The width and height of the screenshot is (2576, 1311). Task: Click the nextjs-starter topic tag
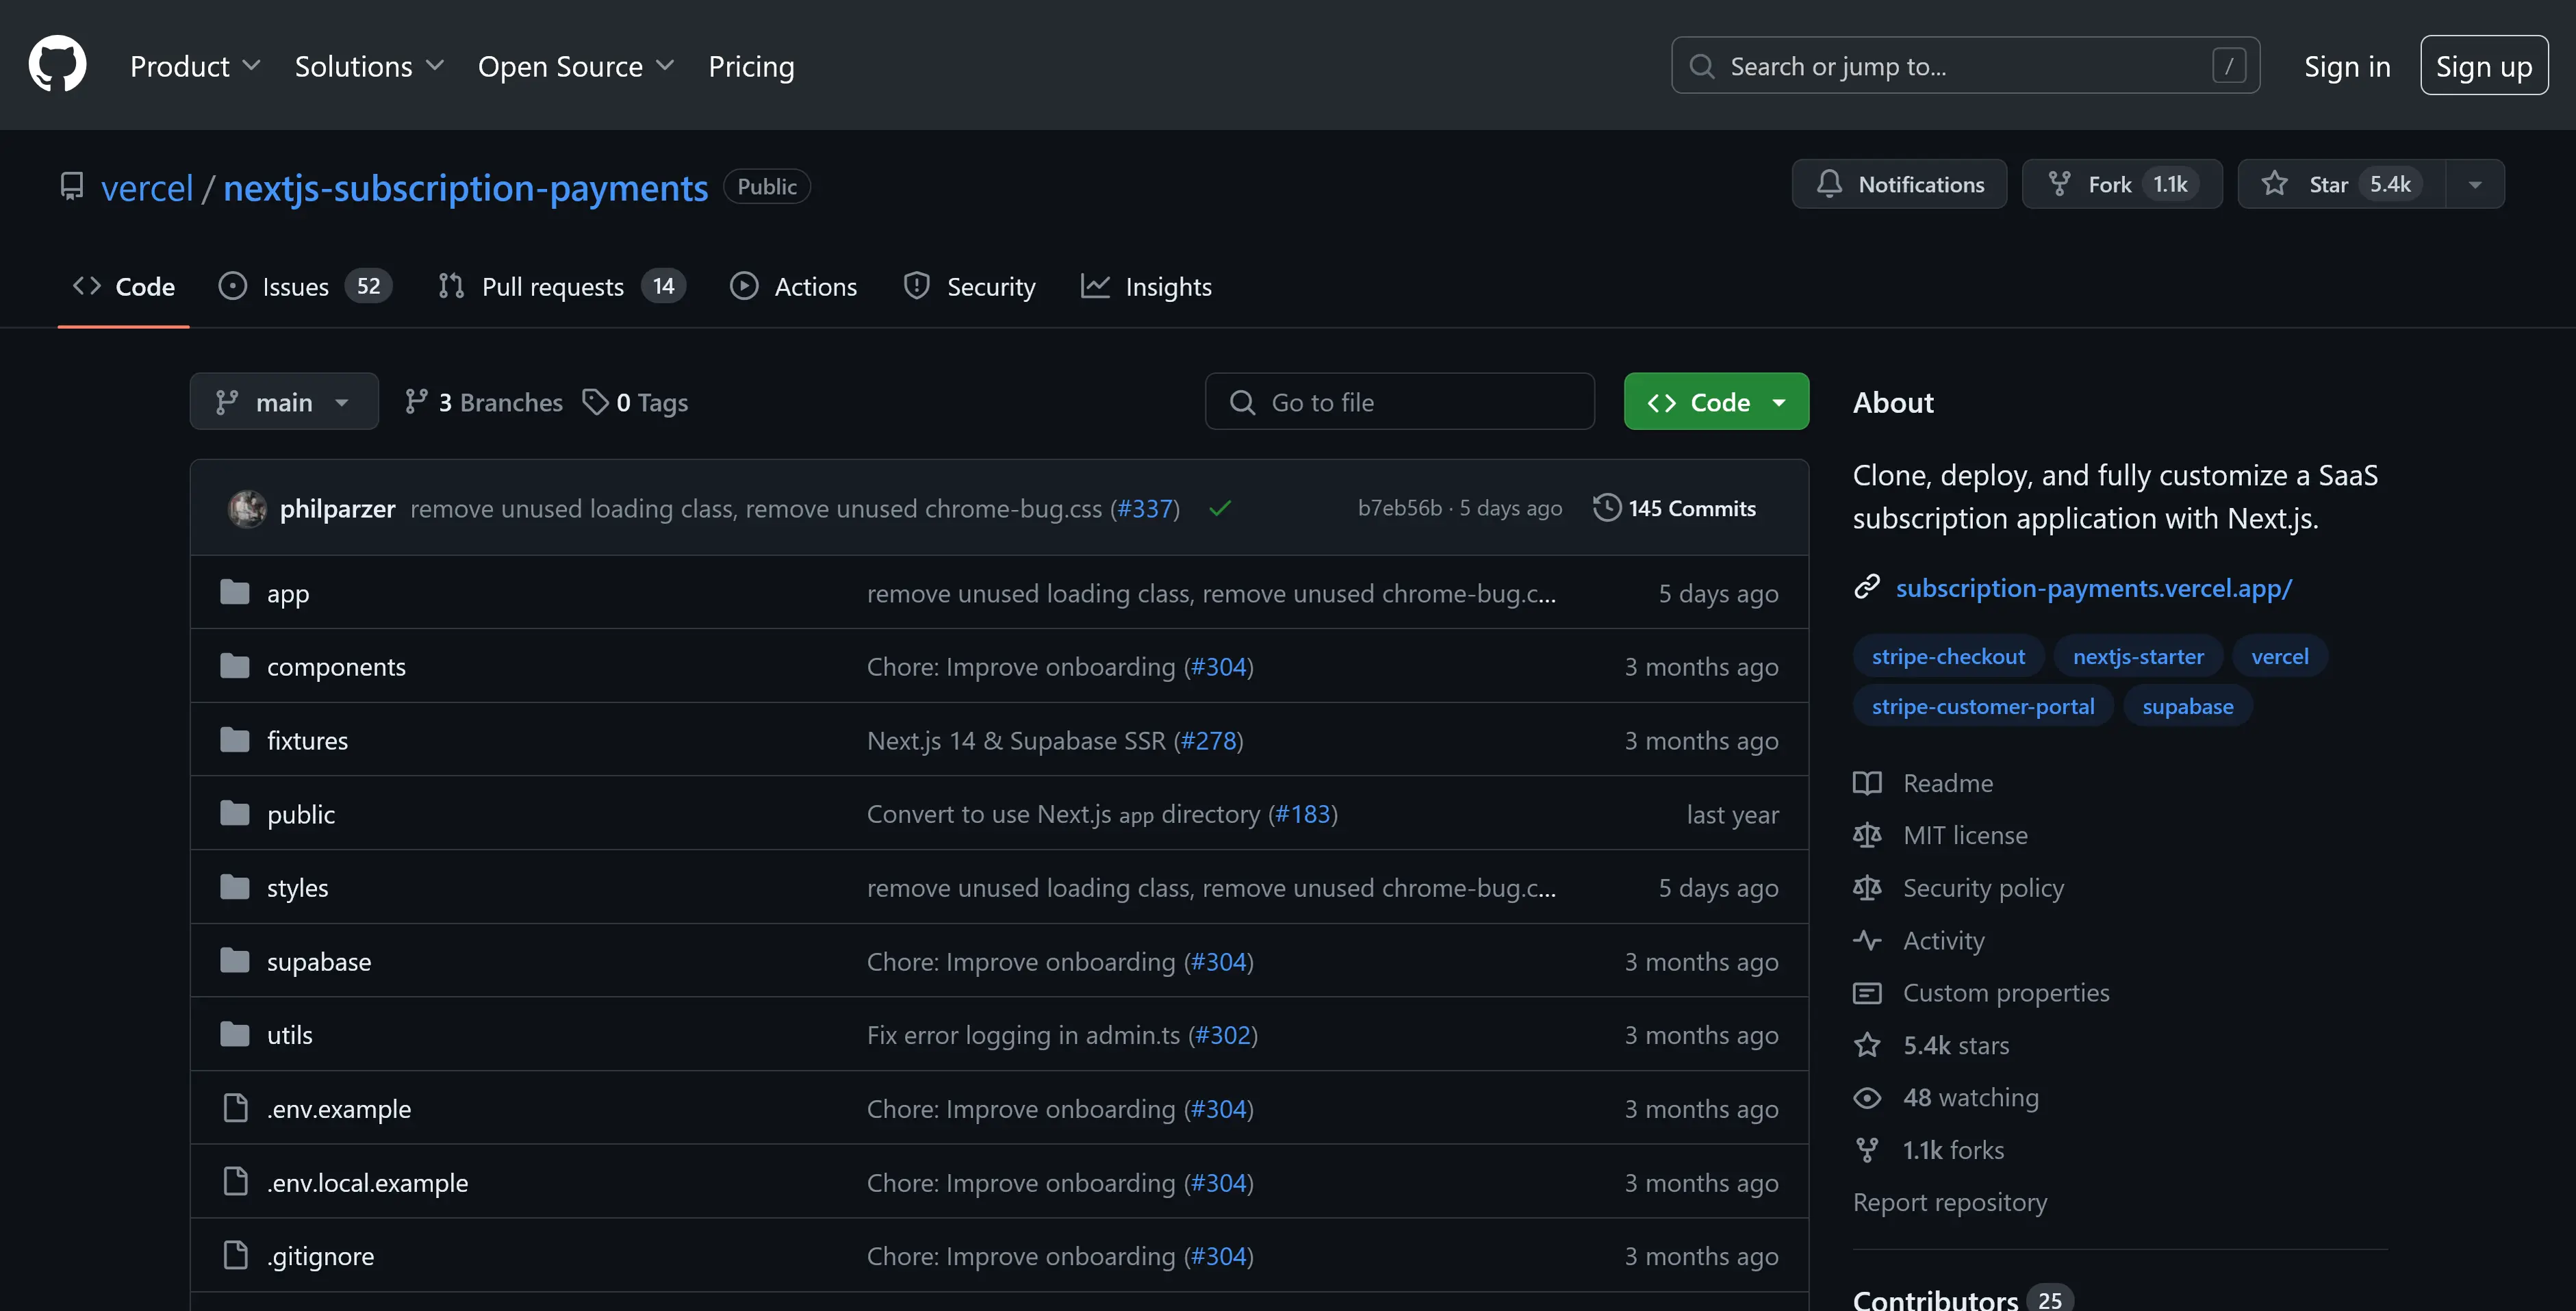(2138, 656)
